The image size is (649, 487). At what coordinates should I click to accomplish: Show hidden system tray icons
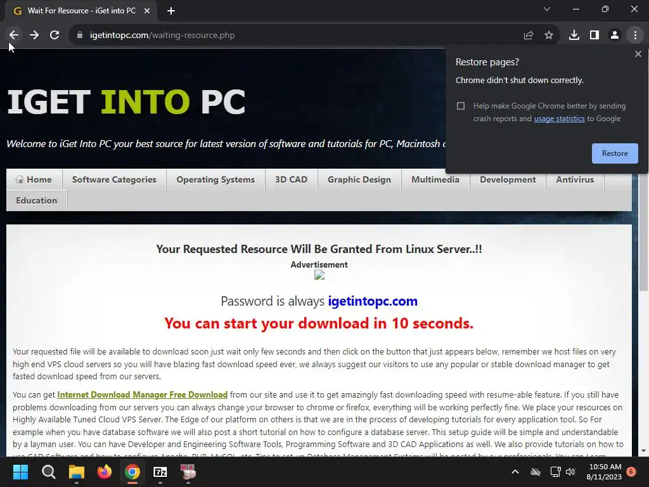(x=515, y=472)
